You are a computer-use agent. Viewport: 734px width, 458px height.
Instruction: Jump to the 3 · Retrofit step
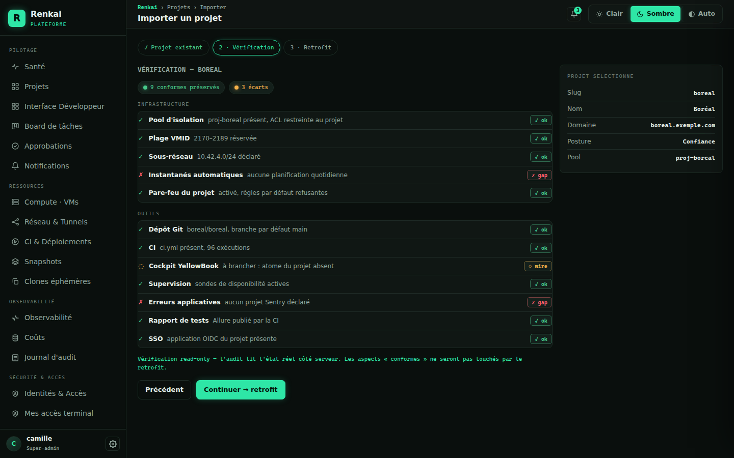(x=310, y=47)
